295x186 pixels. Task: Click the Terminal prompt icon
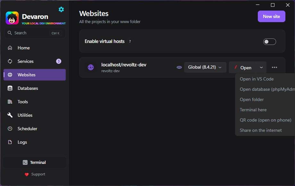(25, 162)
